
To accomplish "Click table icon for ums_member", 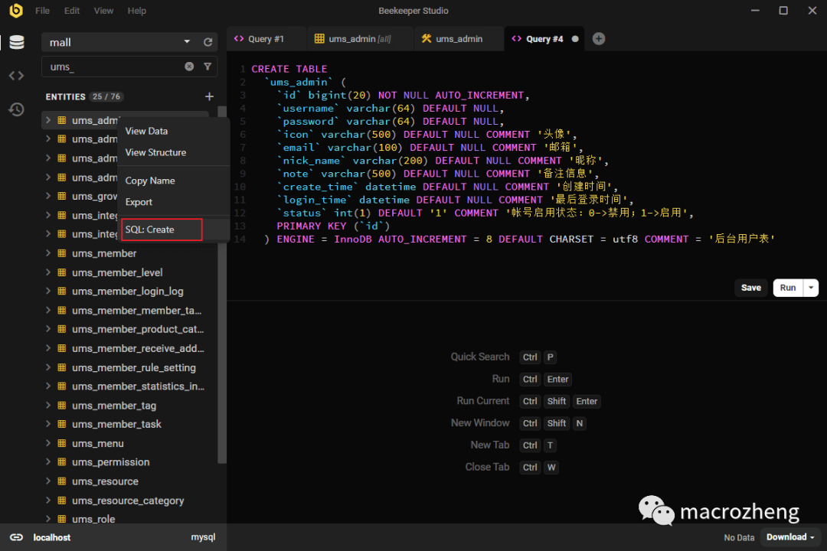I will coord(62,253).
